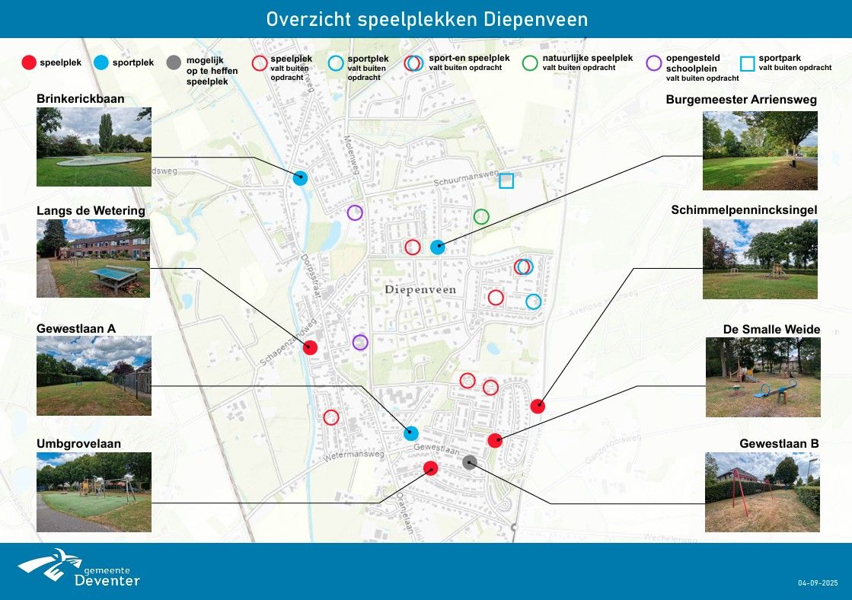This screenshot has width=852, height=600.
Task: Select the purple opengesteld schoolplein legend icon
Action: [653, 62]
